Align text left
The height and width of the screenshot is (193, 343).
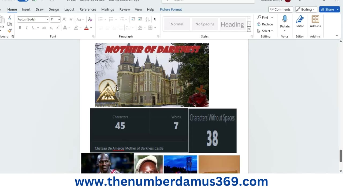point(100,28)
